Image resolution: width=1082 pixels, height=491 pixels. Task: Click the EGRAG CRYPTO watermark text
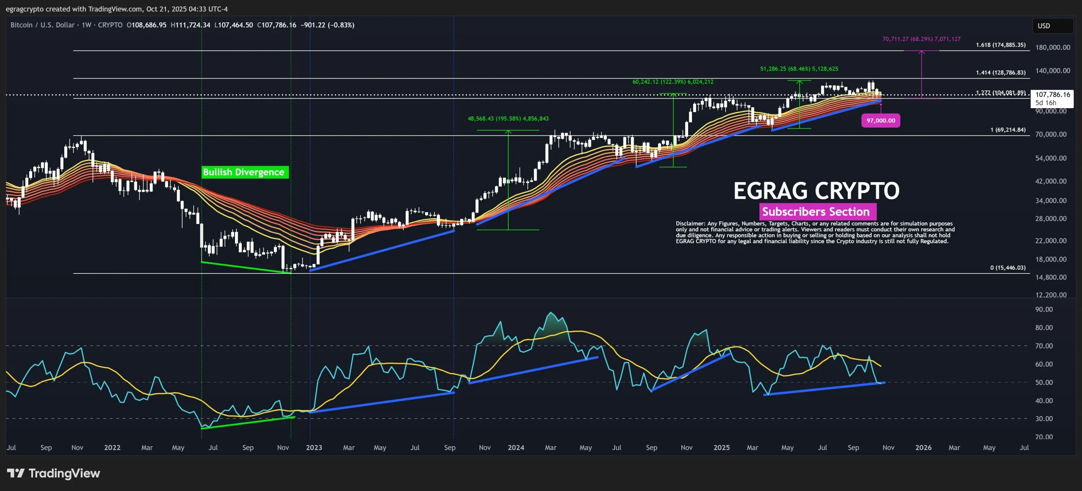point(816,191)
